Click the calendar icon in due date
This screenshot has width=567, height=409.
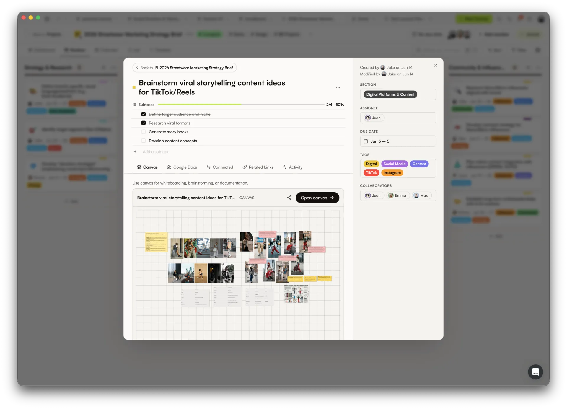click(366, 141)
